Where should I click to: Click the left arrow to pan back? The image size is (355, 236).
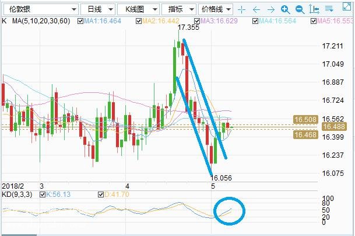[256, 9]
